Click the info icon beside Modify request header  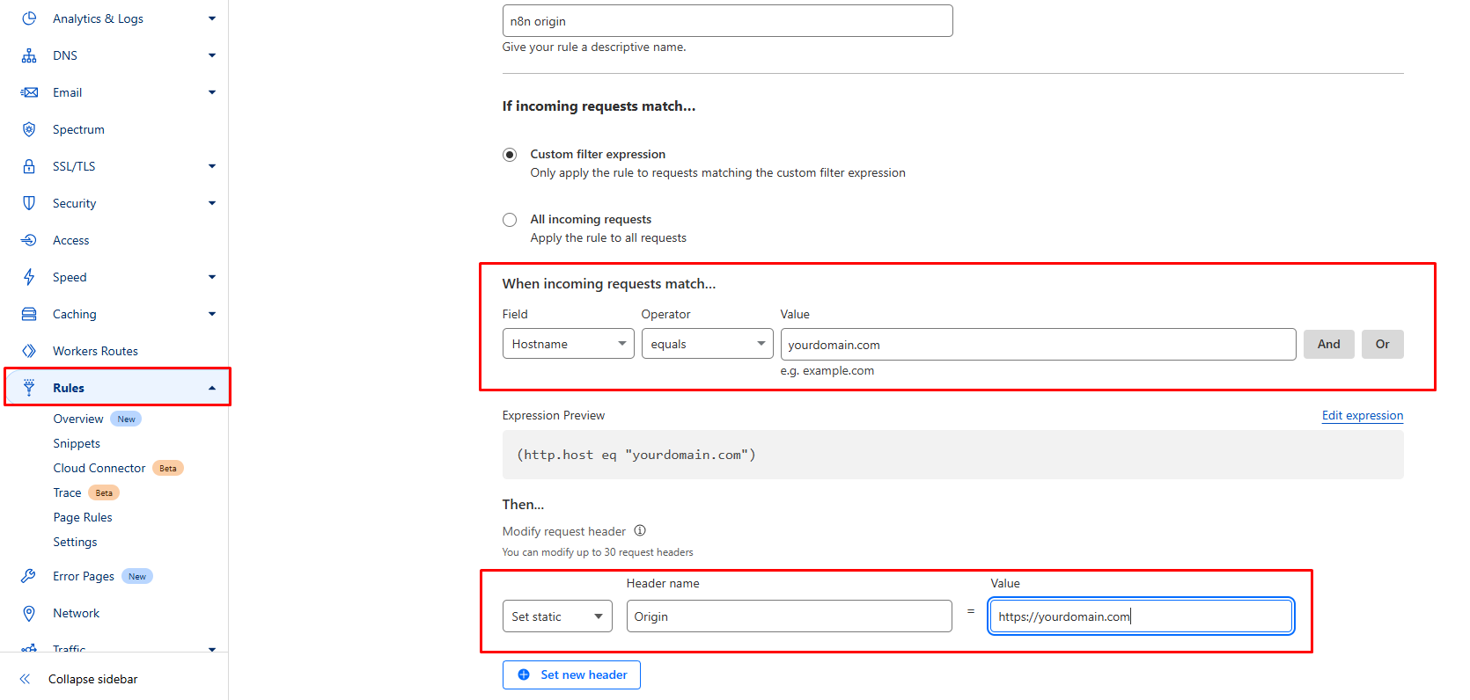640,530
